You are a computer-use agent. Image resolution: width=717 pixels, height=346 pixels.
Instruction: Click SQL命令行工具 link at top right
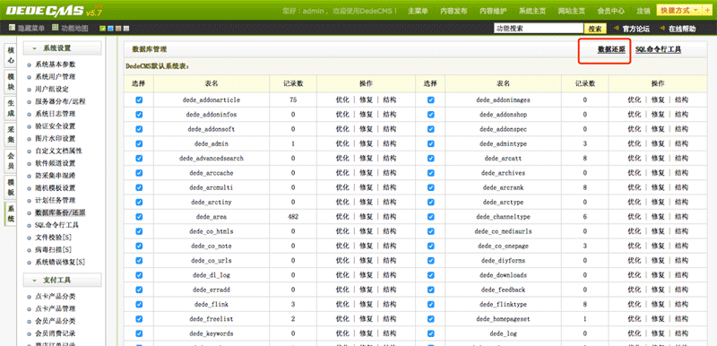[658, 50]
